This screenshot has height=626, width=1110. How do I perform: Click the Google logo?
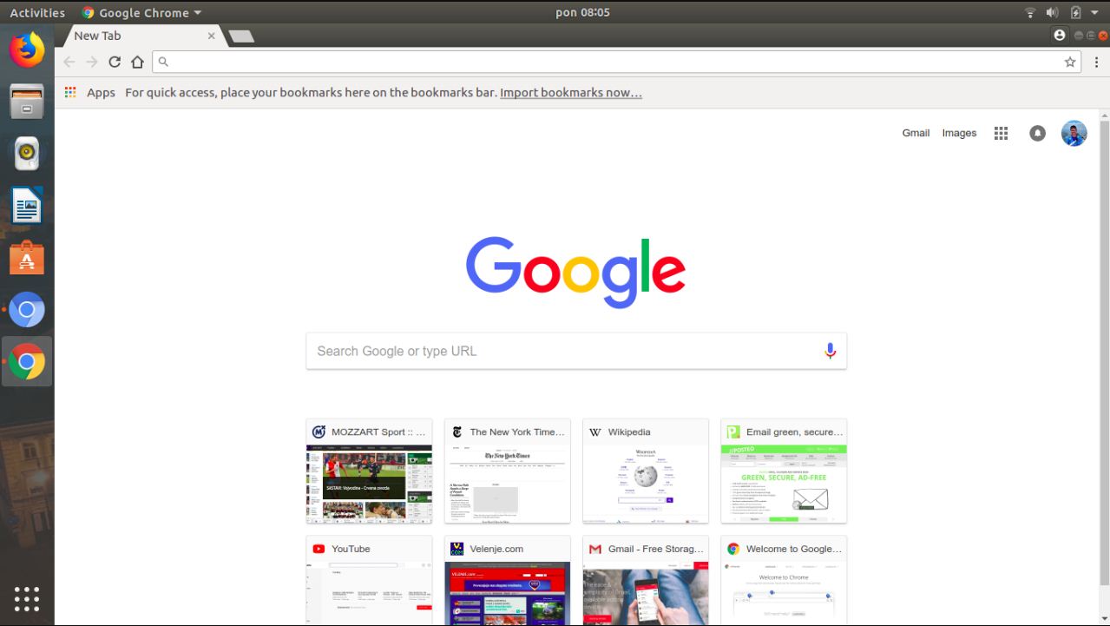point(575,271)
